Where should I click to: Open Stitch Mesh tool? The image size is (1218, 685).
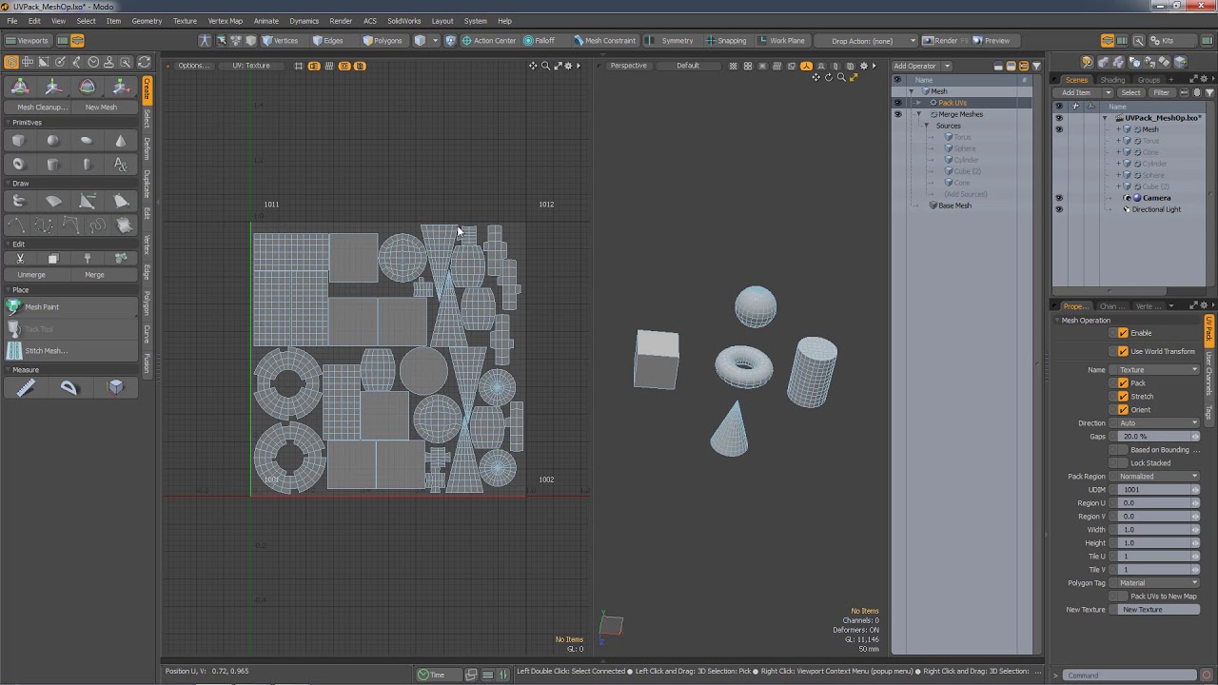(x=71, y=351)
